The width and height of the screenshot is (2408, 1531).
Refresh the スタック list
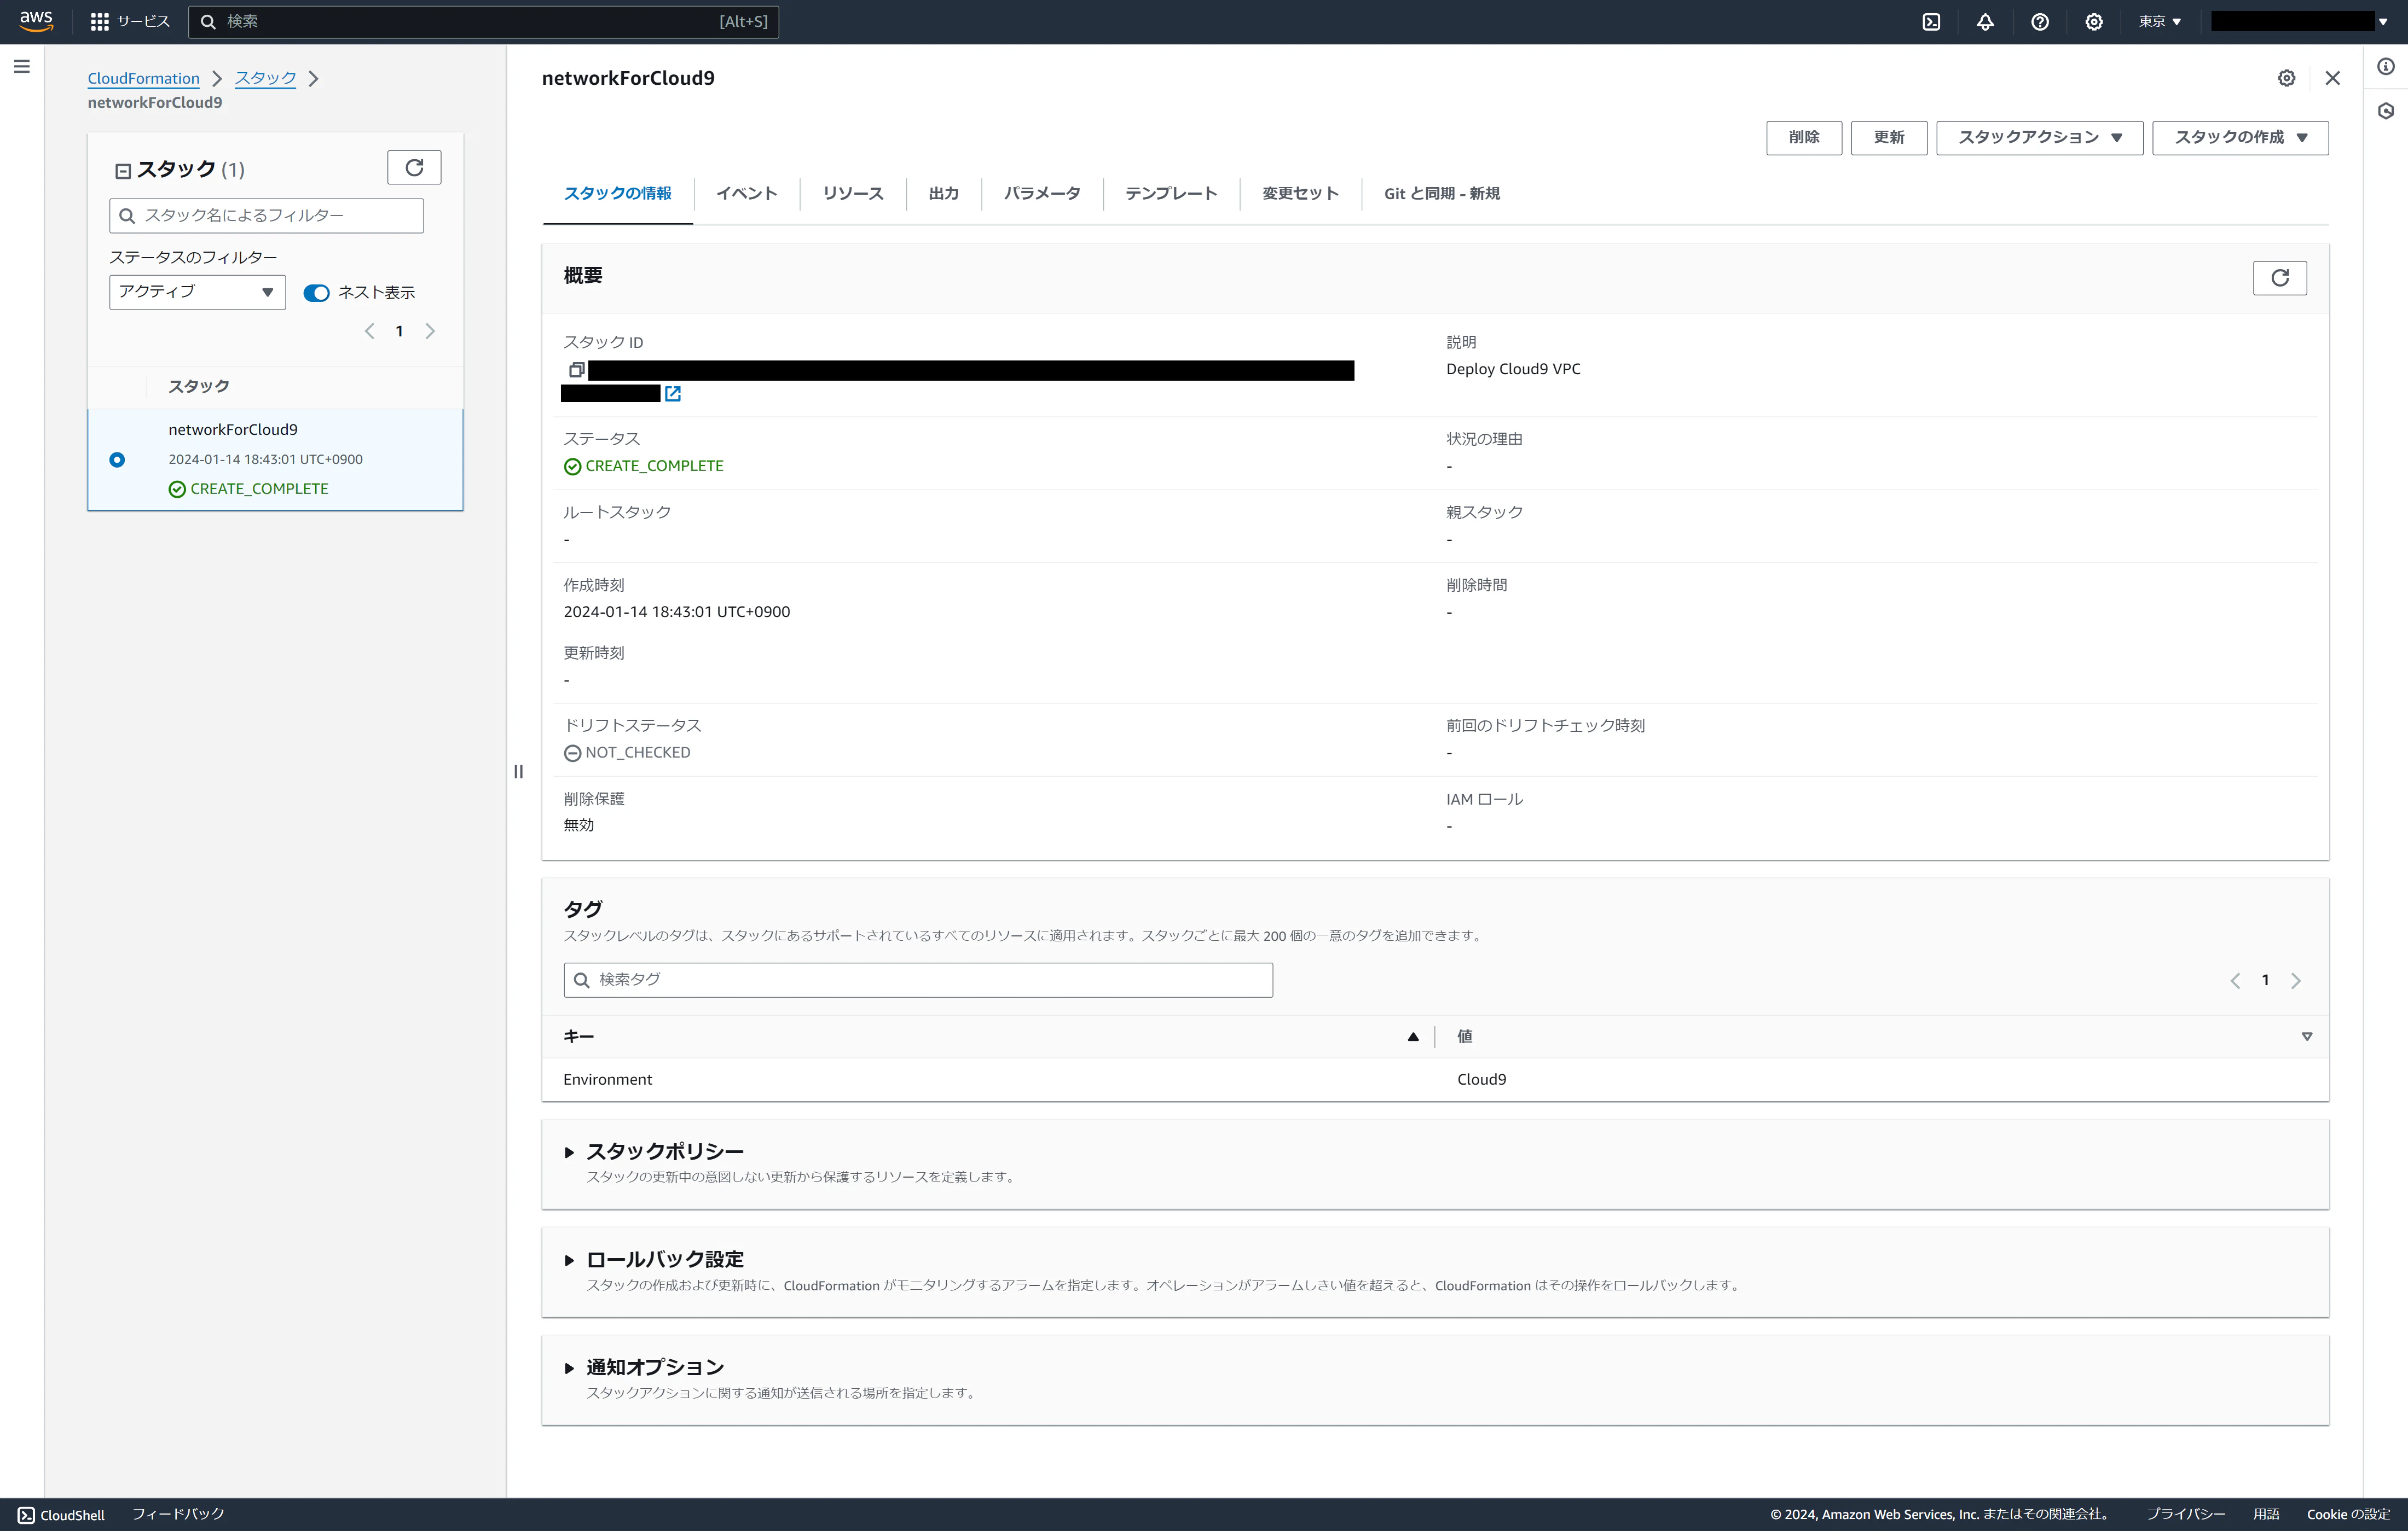click(414, 168)
